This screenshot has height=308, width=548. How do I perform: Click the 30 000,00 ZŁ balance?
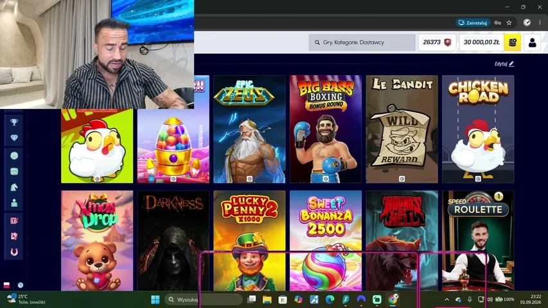point(481,42)
